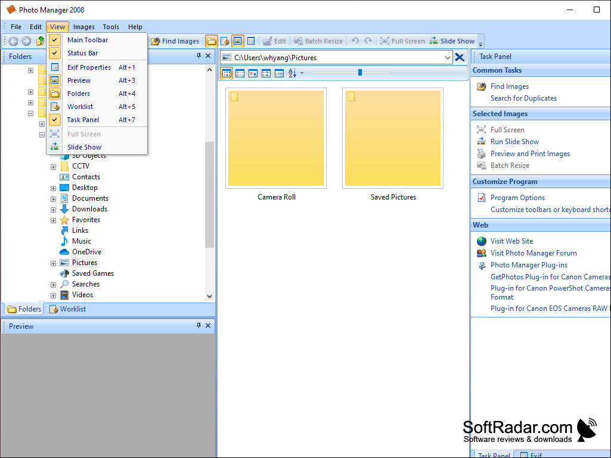Click Run Slide Show task link
611x458 pixels.
coord(514,142)
